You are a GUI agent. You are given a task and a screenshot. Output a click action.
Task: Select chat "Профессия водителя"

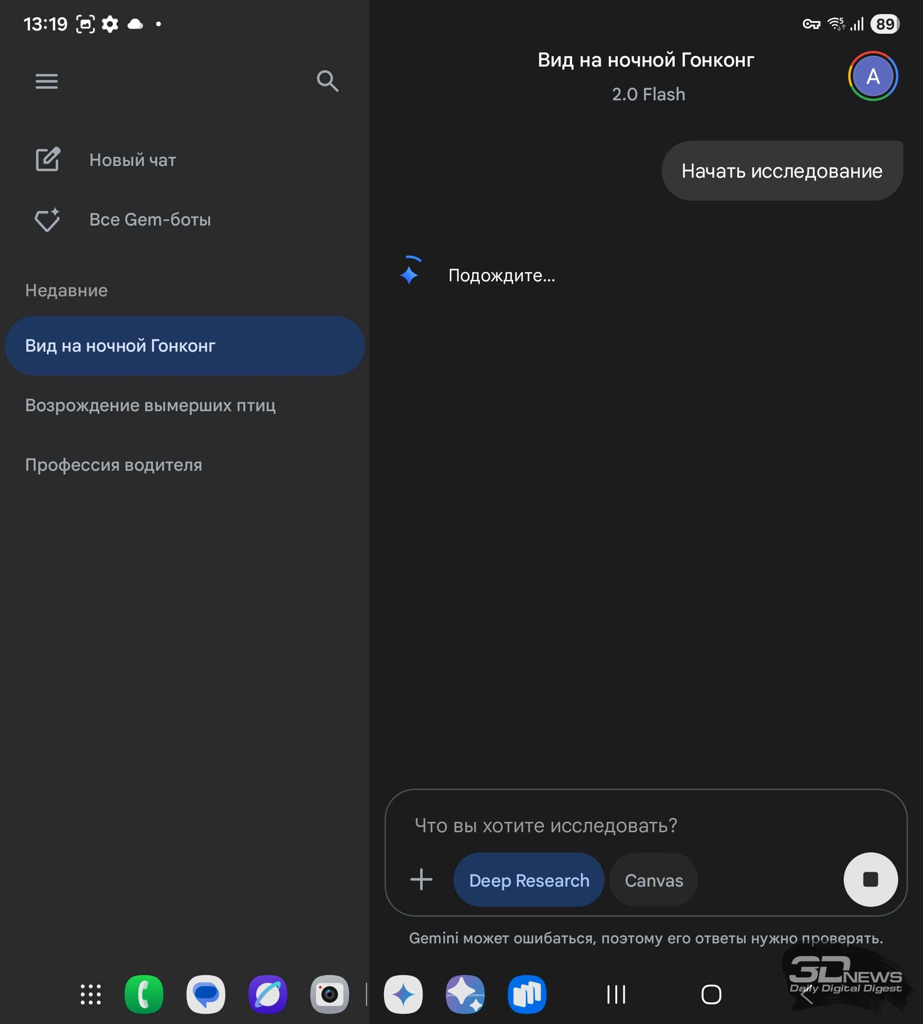[x=113, y=465]
